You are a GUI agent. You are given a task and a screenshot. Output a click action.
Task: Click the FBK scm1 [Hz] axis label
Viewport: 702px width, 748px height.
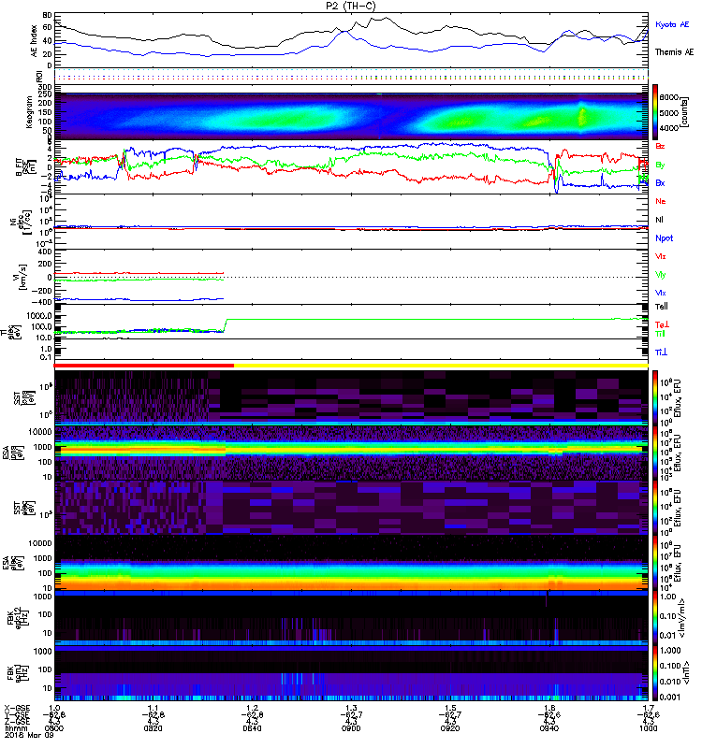(19, 673)
